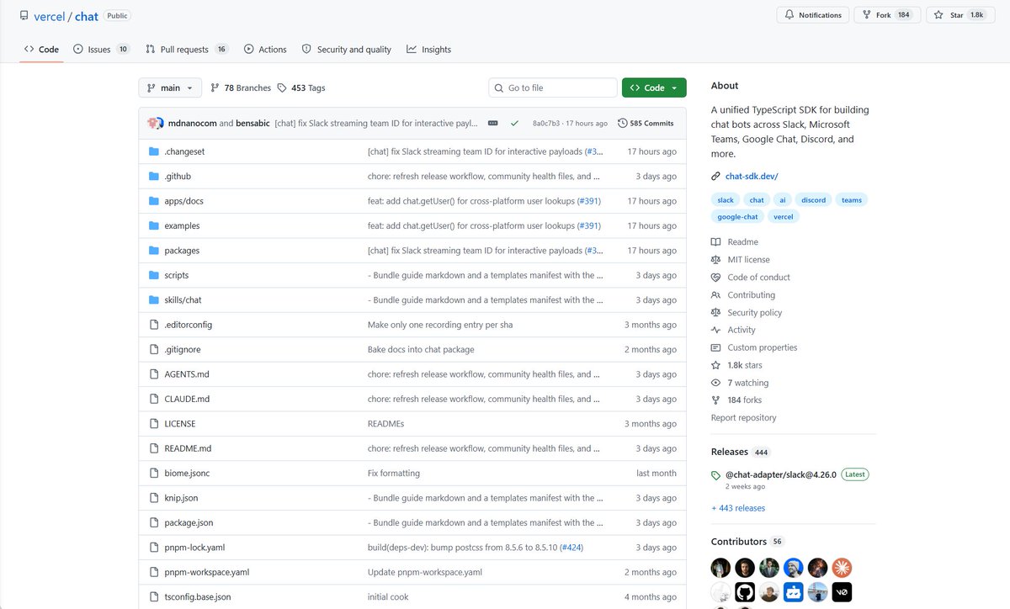This screenshot has height=609, width=1010.
Task: Open the AGENTS.md file
Action: [187, 374]
